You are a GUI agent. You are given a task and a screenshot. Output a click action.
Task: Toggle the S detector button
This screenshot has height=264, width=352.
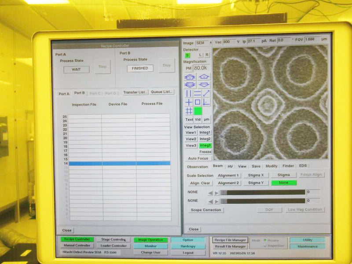coord(187,55)
